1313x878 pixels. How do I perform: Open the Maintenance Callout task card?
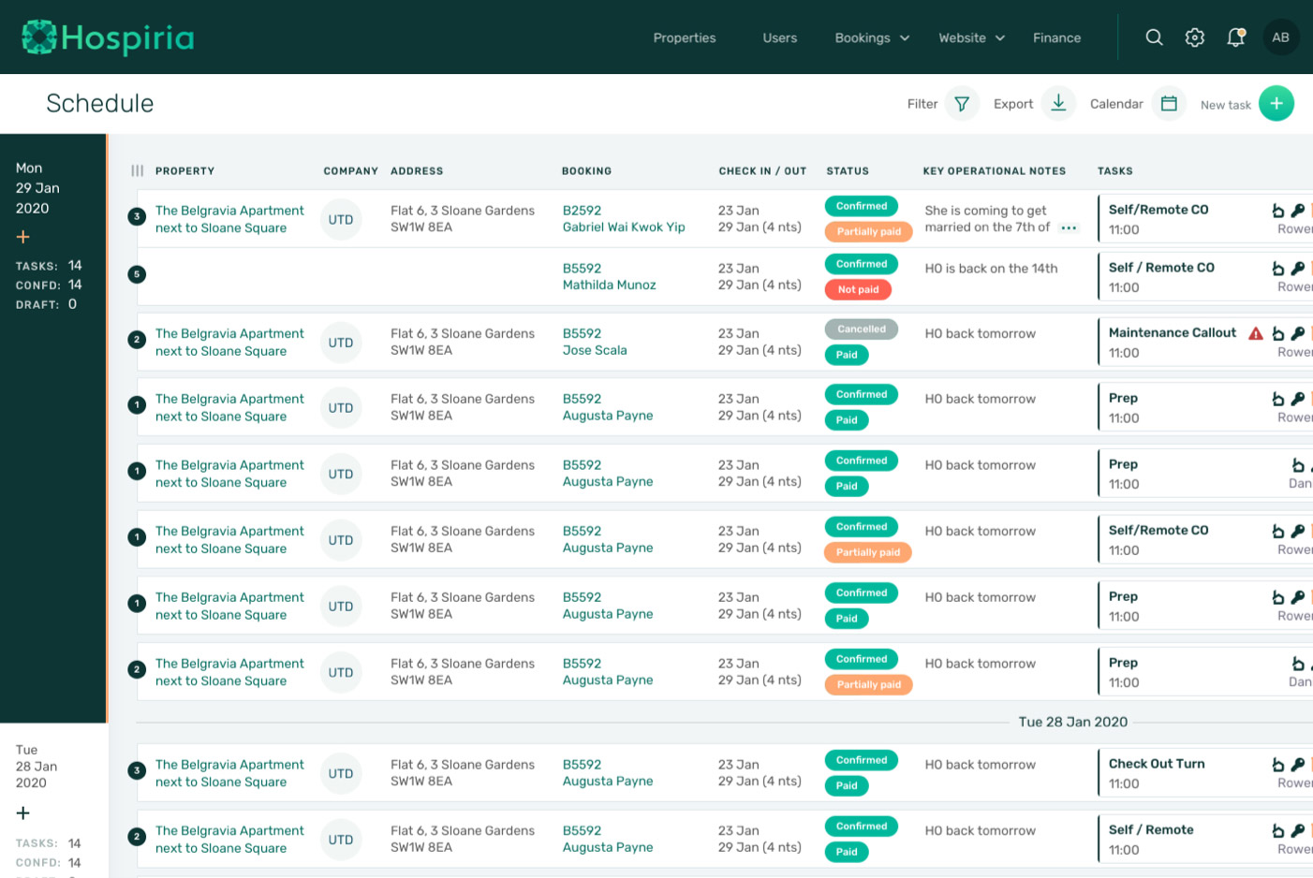tap(1205, 343)
